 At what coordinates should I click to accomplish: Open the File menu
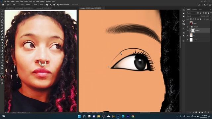pos(5,1)
